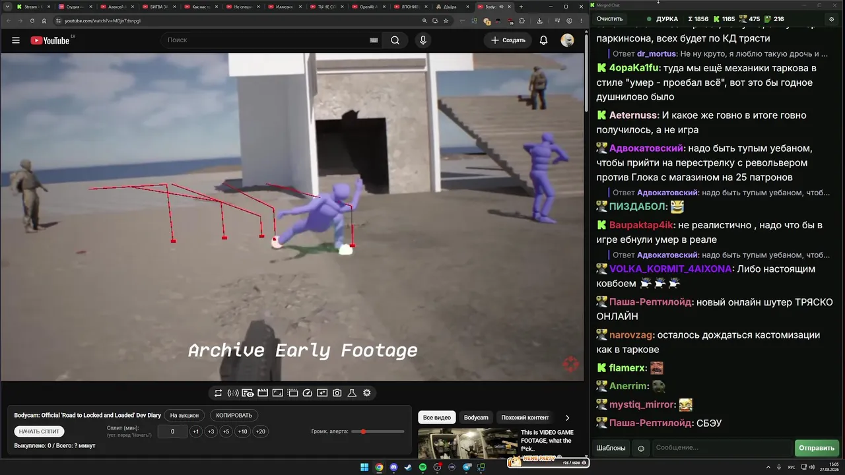845x475 pixels.
Task: Switch to the Stream browser tab
Action: click(32, 7)
